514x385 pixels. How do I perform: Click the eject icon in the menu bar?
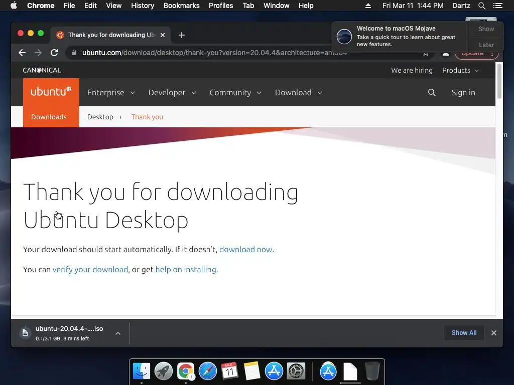coord(368,6)
